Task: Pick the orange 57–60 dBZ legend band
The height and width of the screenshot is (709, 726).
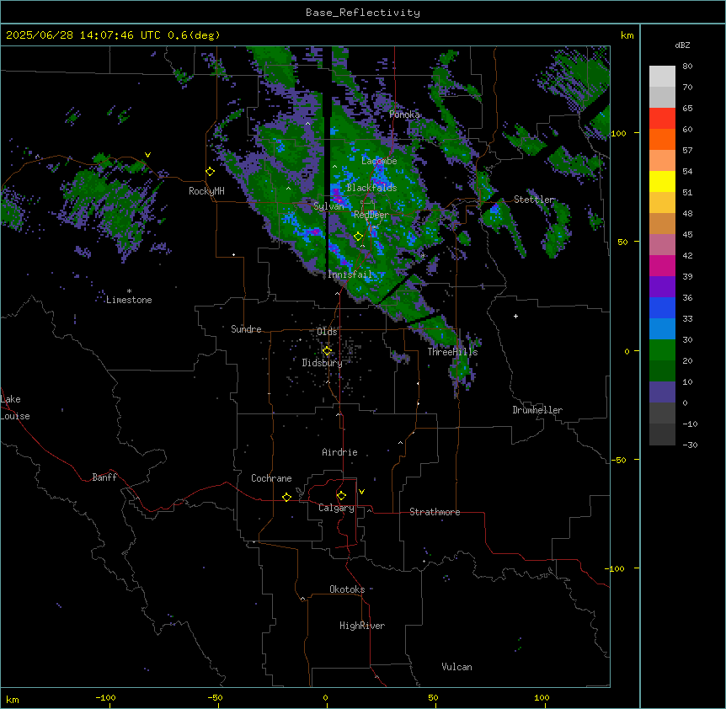Action: coord(662,140)
